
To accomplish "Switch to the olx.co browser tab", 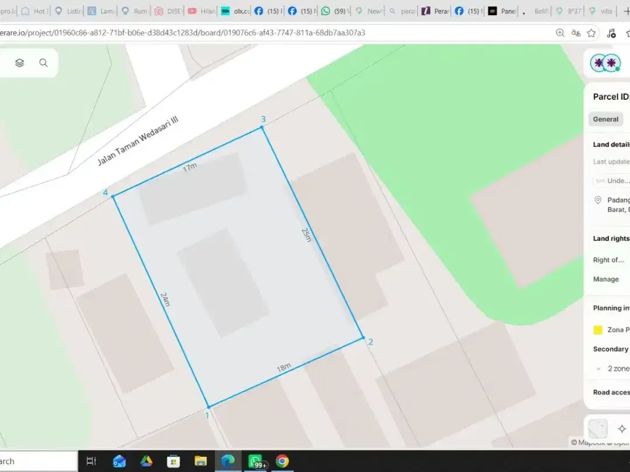I will tap(236, 11).
